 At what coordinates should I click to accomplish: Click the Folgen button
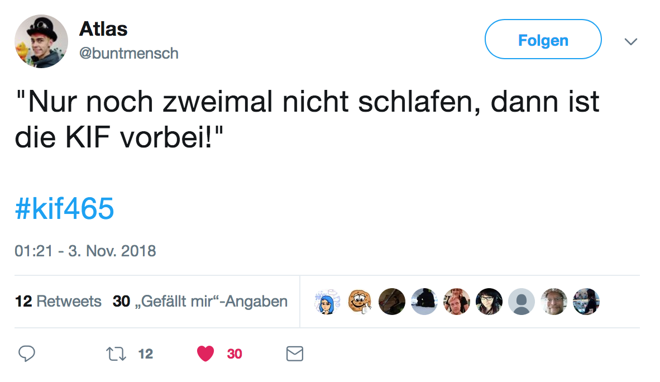point(543,40)
